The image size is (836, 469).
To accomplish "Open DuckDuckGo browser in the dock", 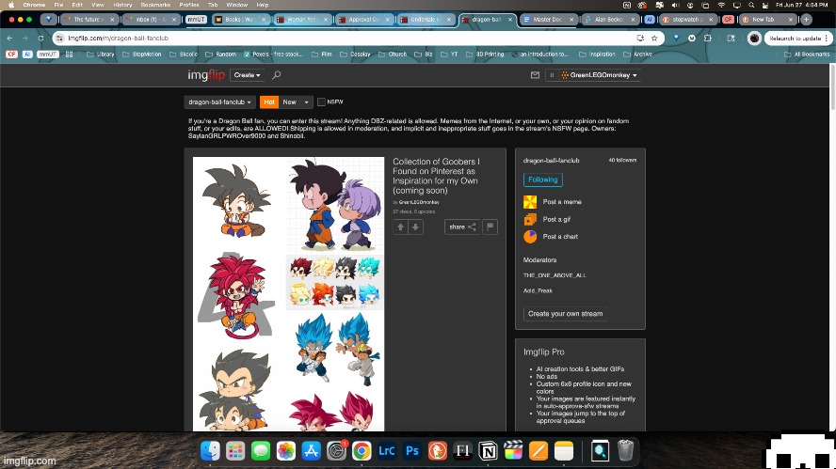I will click(437, 451).
